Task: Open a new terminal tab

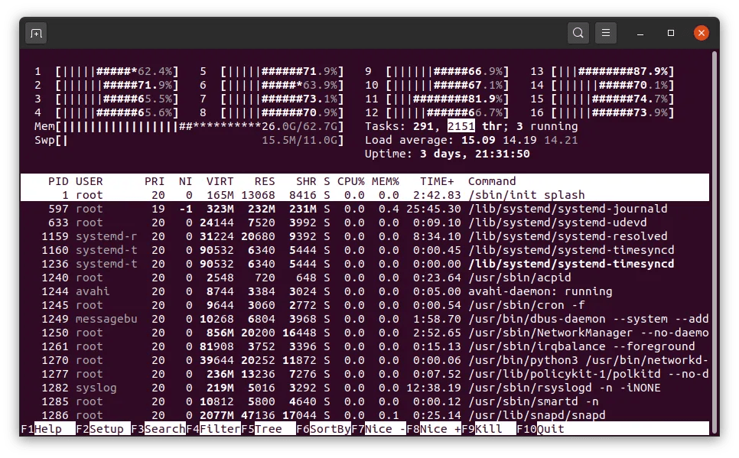Action: (x=36, y=33)
